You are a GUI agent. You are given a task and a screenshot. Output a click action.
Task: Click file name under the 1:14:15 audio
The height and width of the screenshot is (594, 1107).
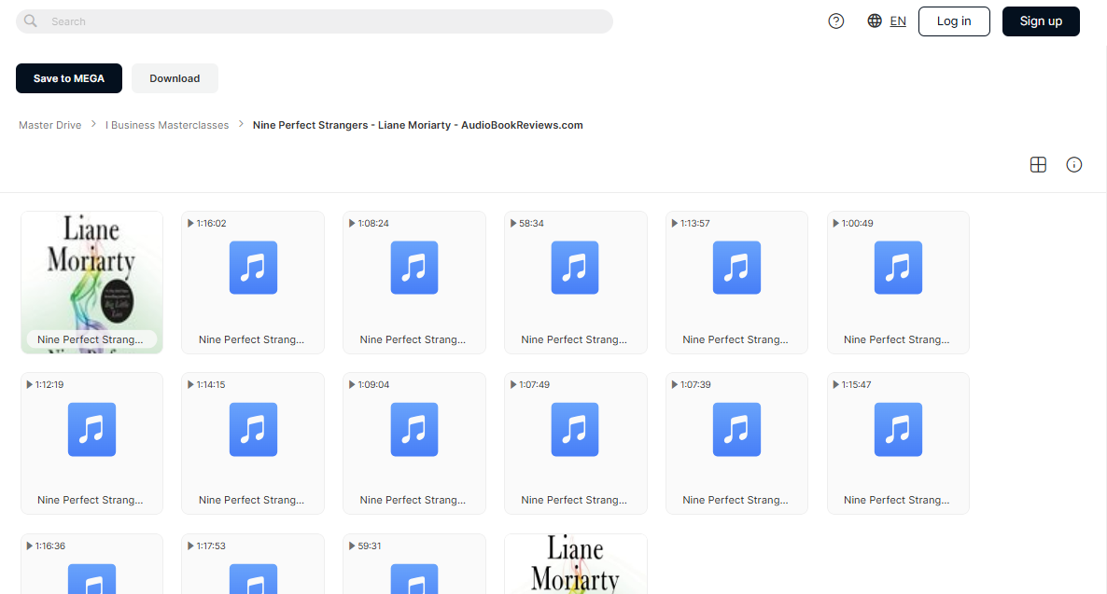251,500
